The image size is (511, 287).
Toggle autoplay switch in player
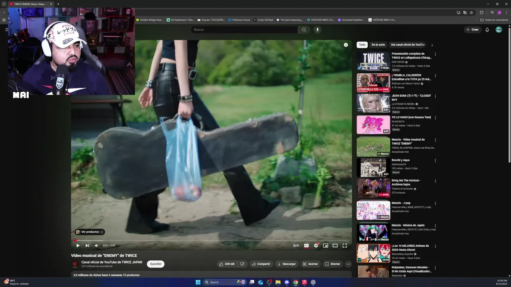pos(296,246)
